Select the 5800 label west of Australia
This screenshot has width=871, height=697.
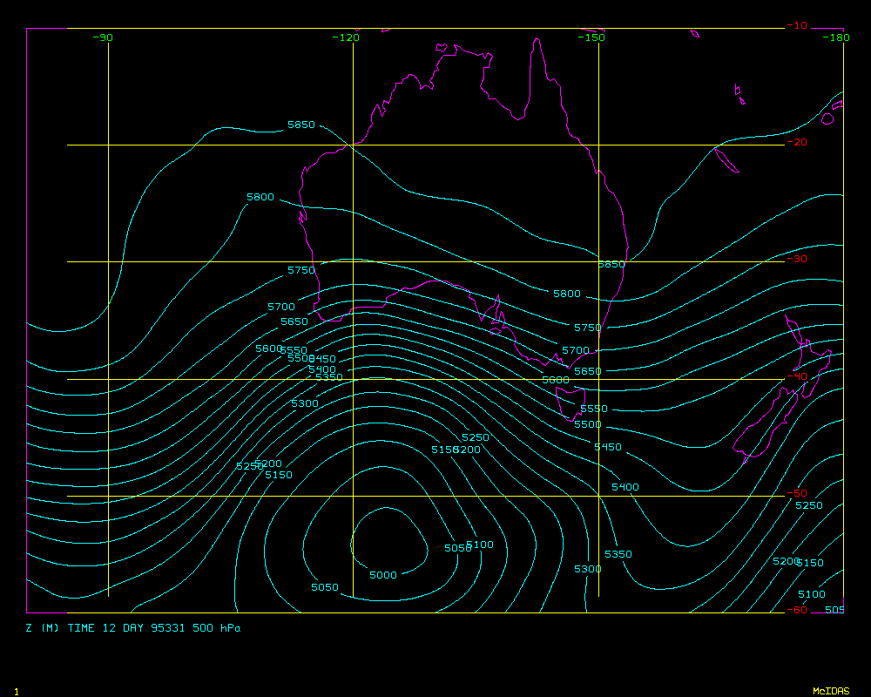[x=260, y=198]
